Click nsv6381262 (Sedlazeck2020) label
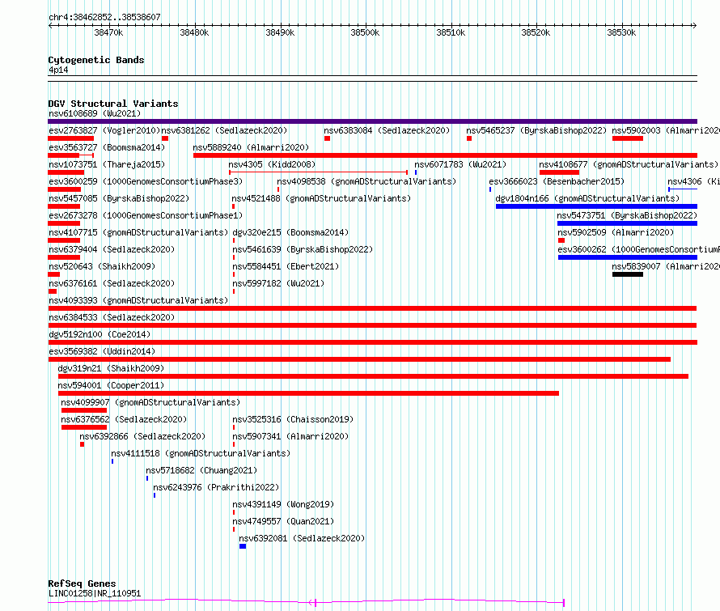 pyautogui.click(x=224, y=130)
